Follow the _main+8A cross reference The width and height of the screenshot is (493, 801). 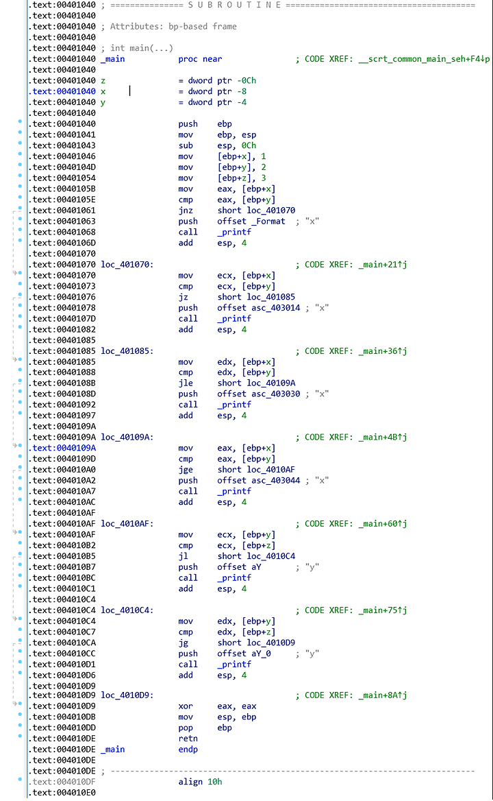[382, 695]
